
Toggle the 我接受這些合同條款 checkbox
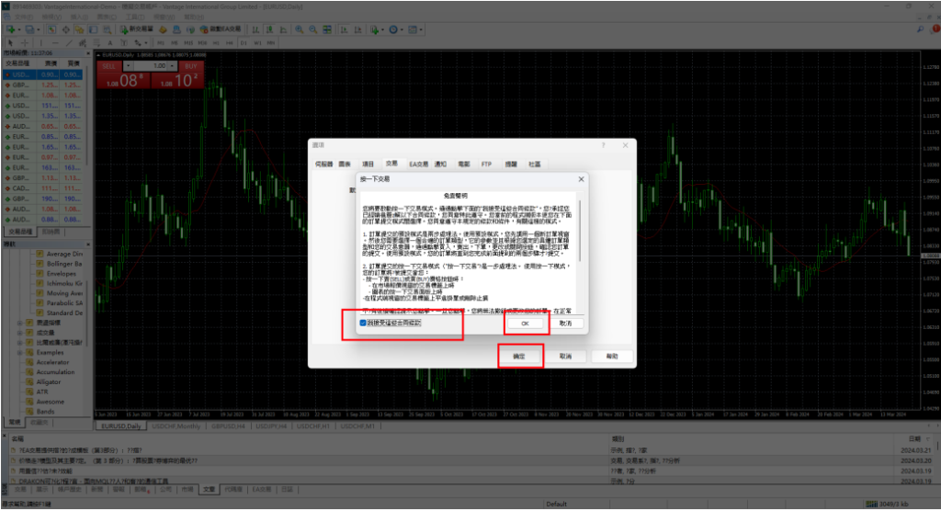pyautogui.click(x=364, y=323)
